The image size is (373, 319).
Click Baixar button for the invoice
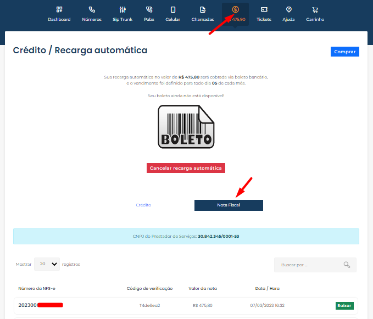tap(344, 305)
